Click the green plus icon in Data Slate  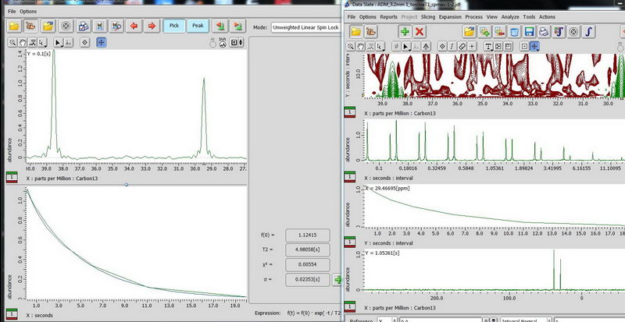405,32
